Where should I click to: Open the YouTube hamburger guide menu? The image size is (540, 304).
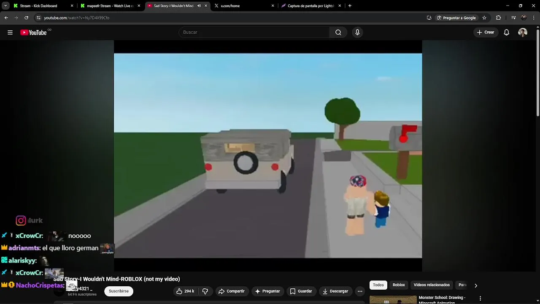pos(10,33)
